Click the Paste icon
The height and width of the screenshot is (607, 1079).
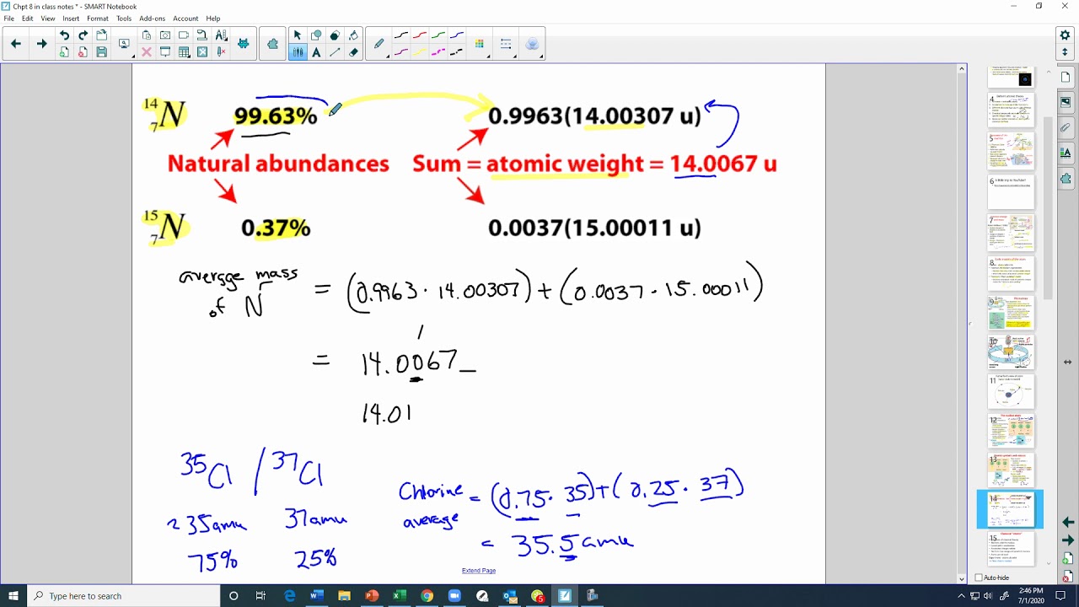coord(147,35)
